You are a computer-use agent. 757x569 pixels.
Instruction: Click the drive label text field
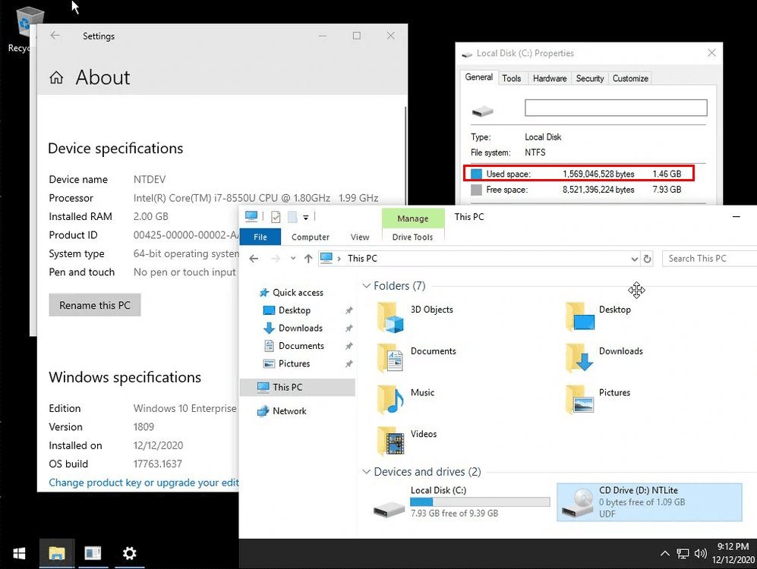[616, 108]
